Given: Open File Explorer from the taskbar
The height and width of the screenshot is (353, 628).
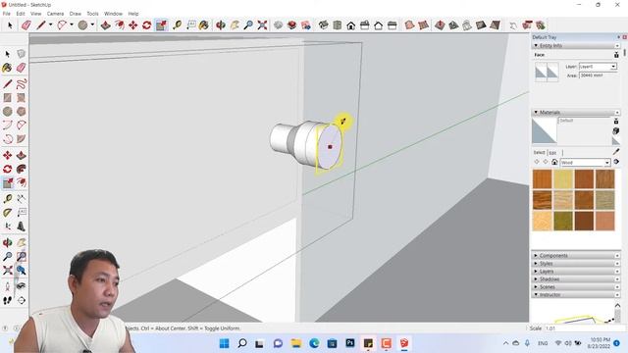Looking at the screenshot, I should click(296, 343).
